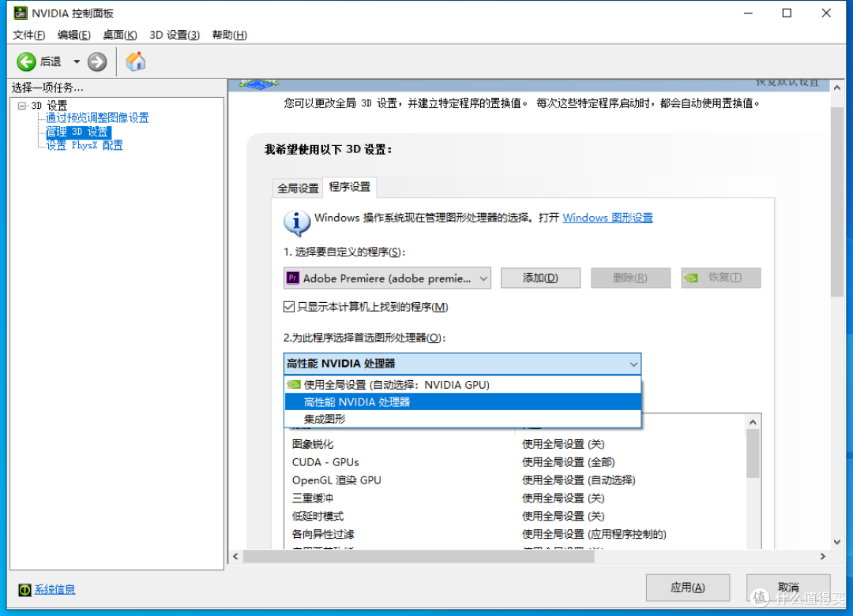This screenshot has height=616, width=853.
Task: Click the main panel scroll down arrow
Action: 837,542
